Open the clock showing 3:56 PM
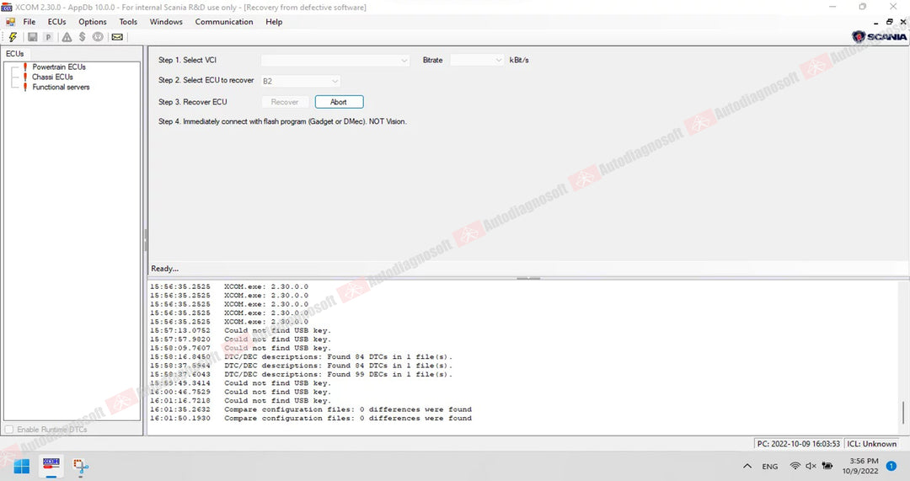This screenshot has height=481, width=910. click(860, 466)
